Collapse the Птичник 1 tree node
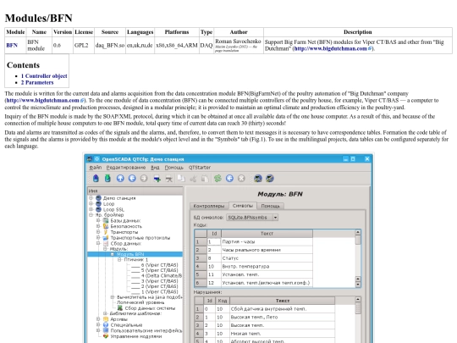This screenshot has height=343, width=457. (x=119, y=259)
